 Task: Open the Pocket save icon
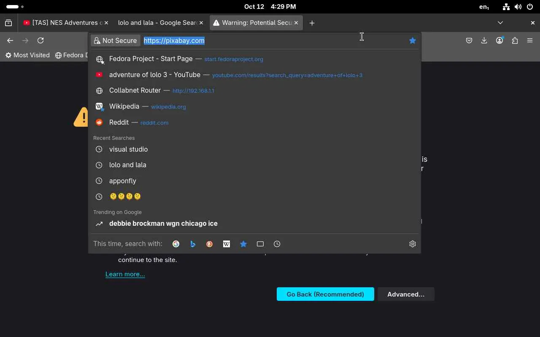coord(469,40)
